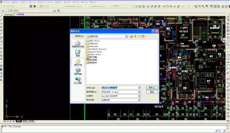
Task: Go to 我的电脑 in places bar
Action: point(78,72)
